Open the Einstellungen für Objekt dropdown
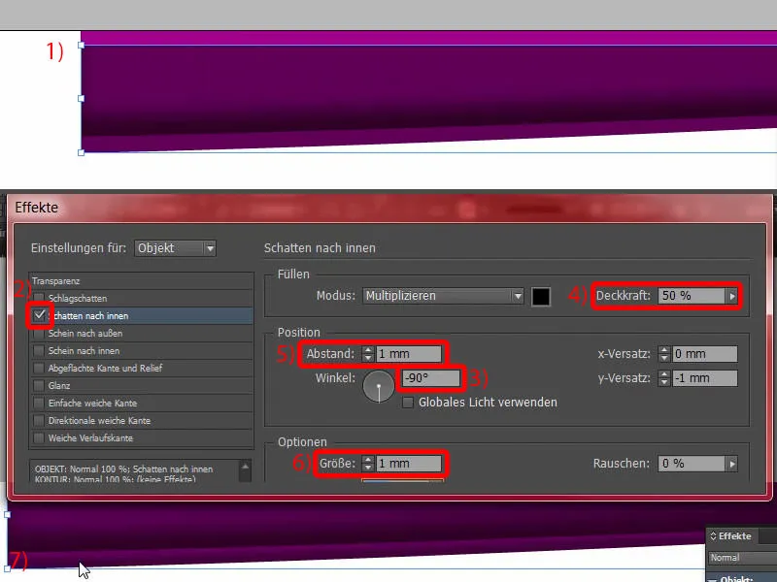The height and width of the screenshot is (582, 777). coord(175,248)
